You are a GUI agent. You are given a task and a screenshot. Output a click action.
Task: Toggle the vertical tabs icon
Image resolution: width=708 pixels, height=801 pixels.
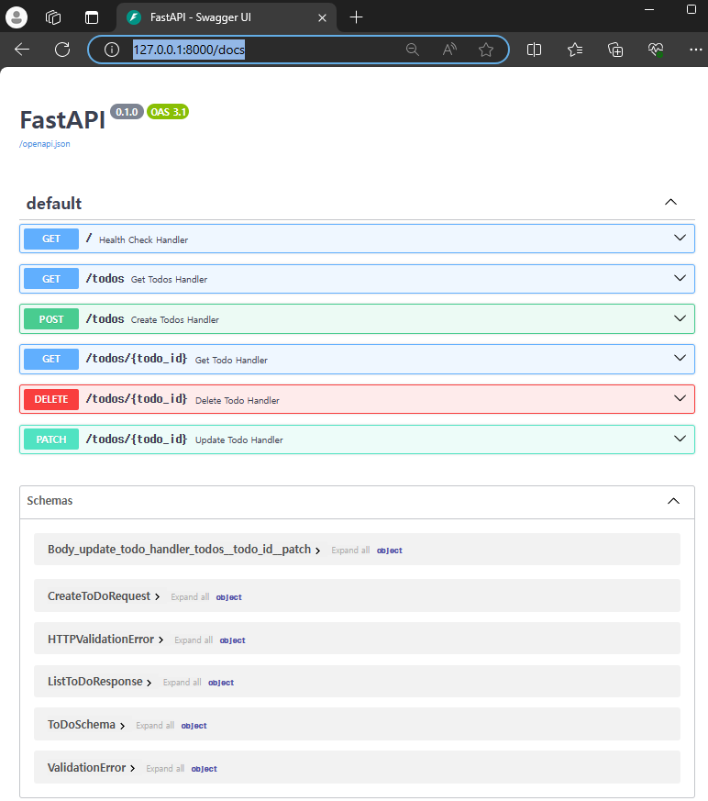[x=92, y=17]
